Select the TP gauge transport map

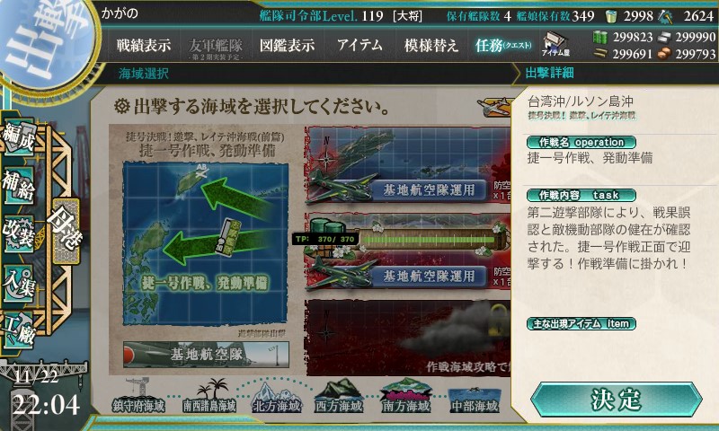407,251
